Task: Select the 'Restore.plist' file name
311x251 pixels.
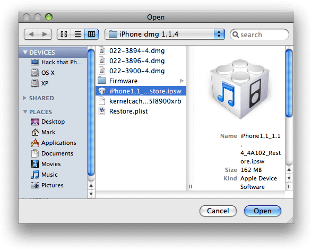Action: (128, 111)
